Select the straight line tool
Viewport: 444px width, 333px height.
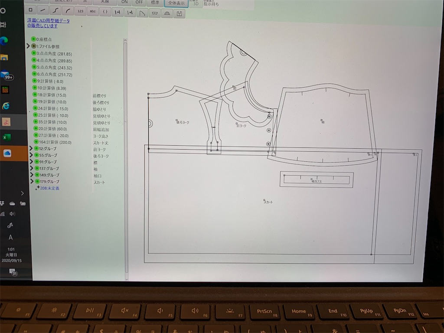pos(43,10)
